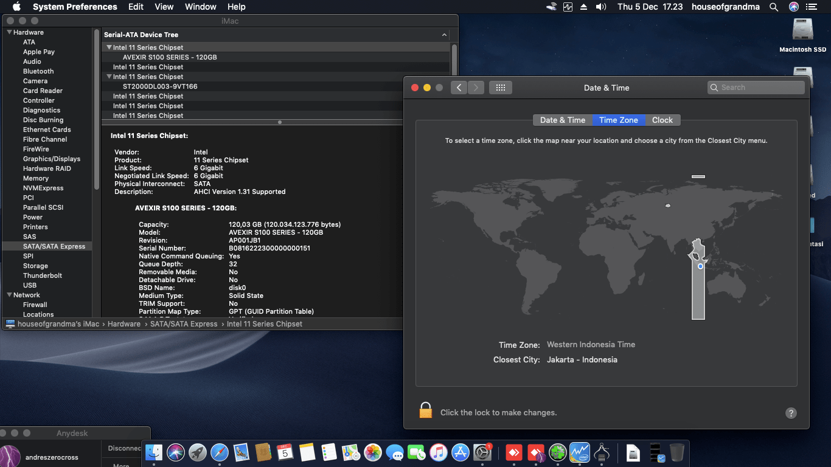Switch to the Clock tab

(662, 120)
